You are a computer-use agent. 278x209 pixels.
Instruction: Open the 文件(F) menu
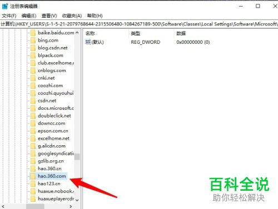pos(9,16)
